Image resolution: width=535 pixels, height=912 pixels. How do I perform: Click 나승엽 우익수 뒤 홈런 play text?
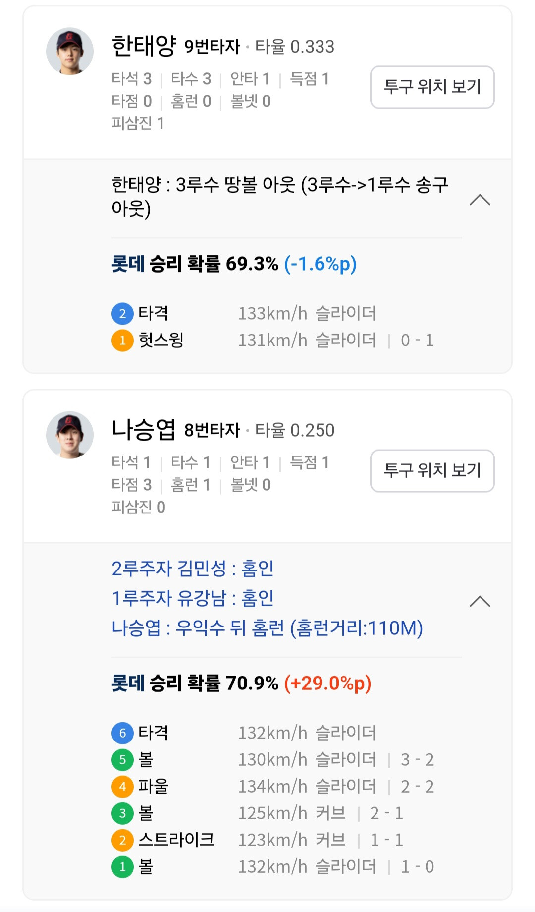coord(267,627)
